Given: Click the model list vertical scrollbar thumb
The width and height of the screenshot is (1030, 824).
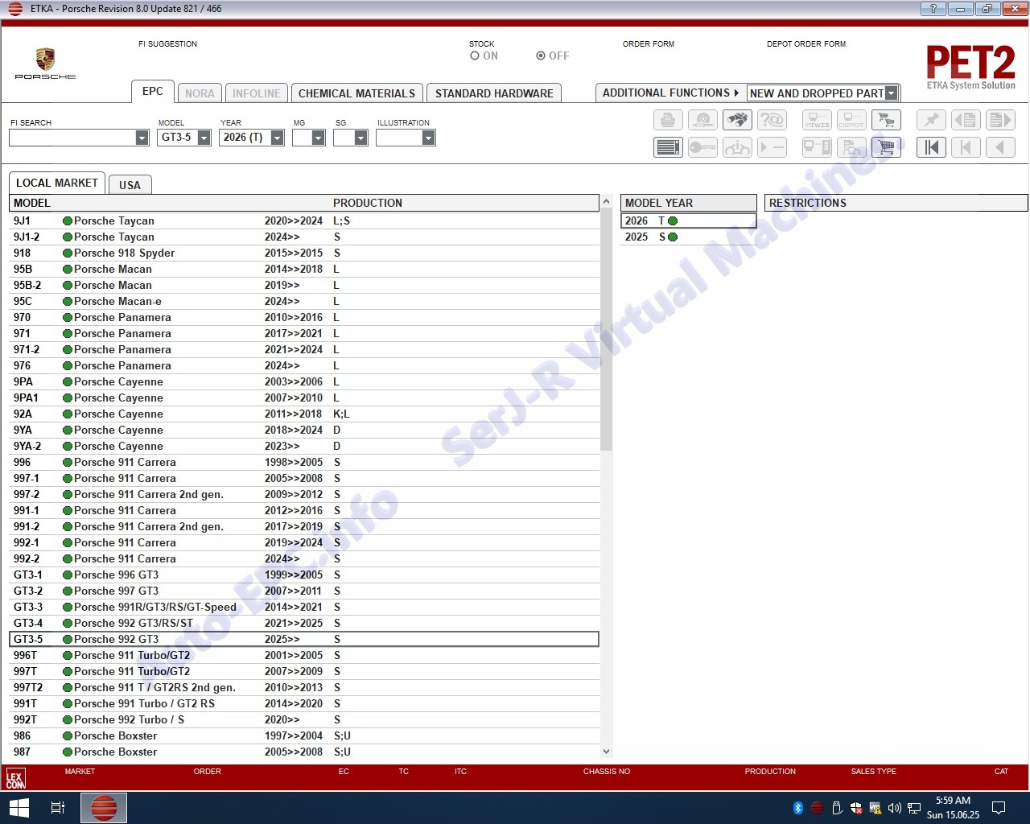Looking at the screenshot, I should [606, 330].
